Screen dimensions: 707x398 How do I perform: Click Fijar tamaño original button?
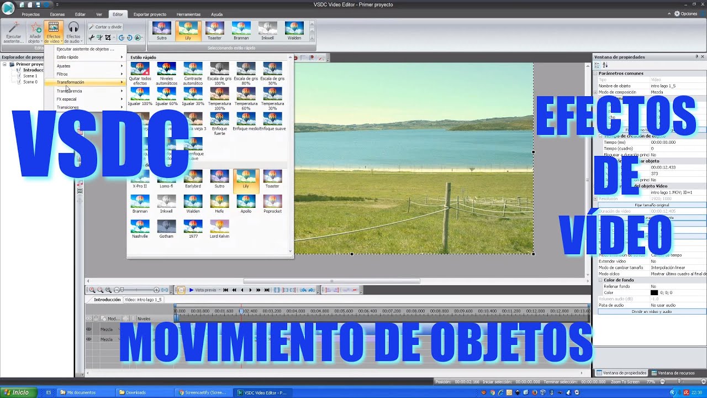652,205
